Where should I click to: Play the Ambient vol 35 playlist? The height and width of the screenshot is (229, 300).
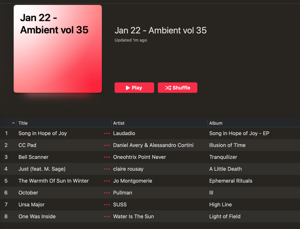(x=134, y=88)
